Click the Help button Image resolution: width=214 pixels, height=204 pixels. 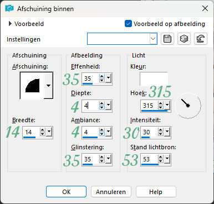point(156,192)
